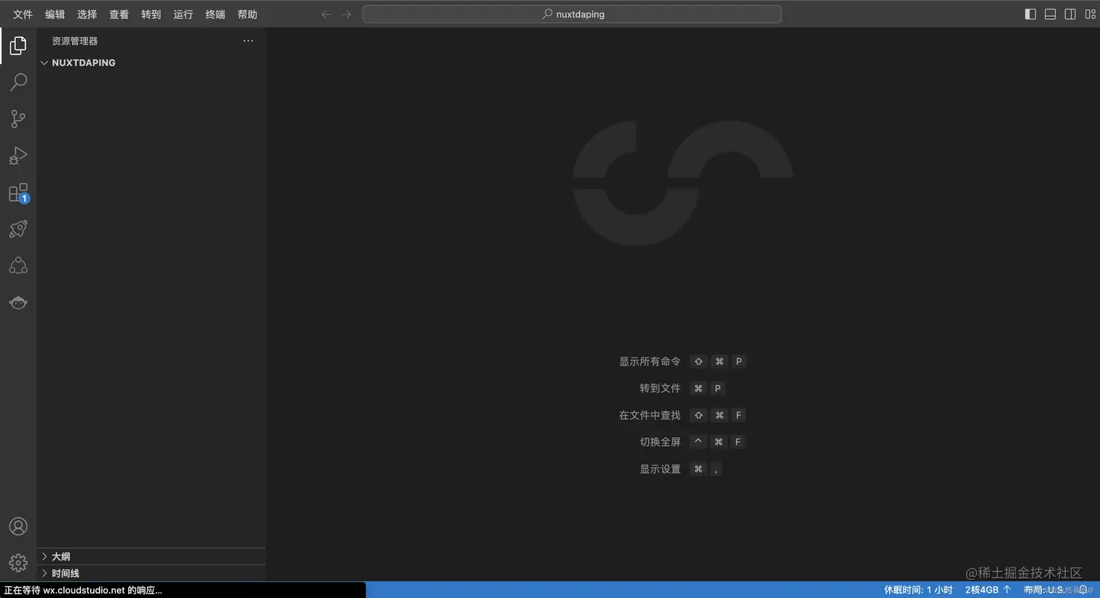Image resolution: width=1100 pixels, height=598 pixels.
Task: Open Explorer more actions ellipsis
Action: pyautogui.click(x=248, y=41)
